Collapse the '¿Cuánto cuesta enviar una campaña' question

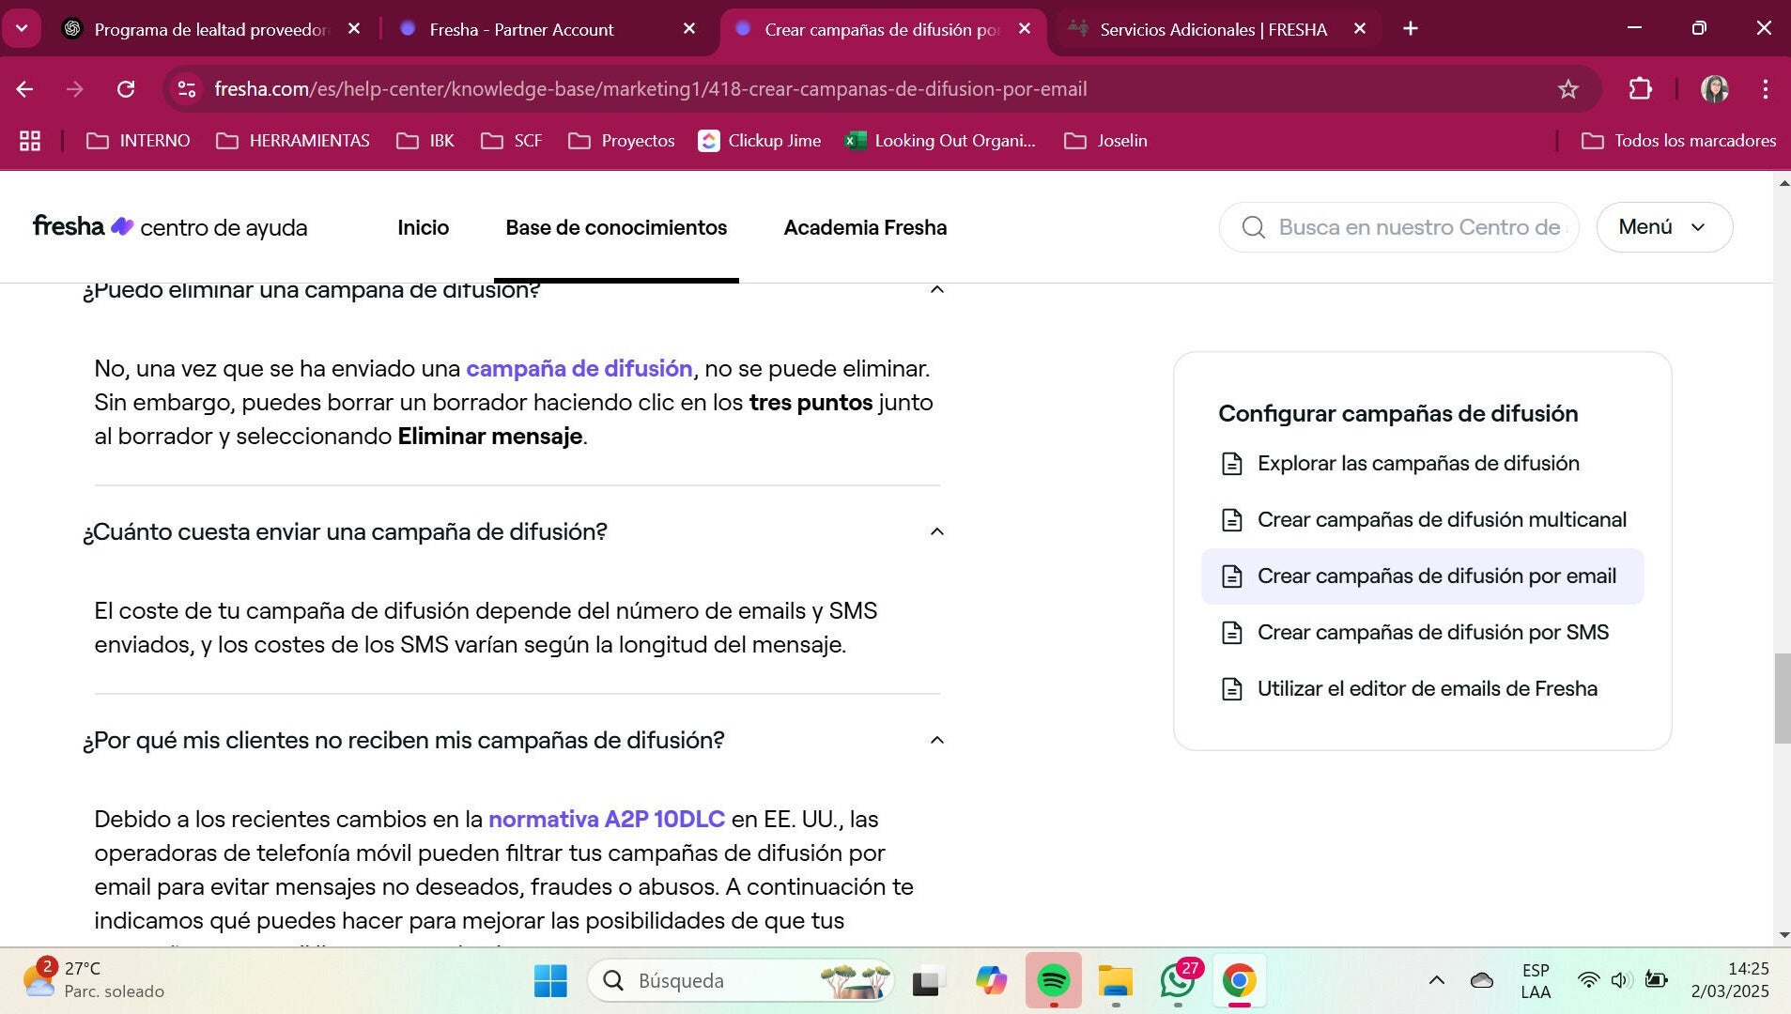coord(936,532)
